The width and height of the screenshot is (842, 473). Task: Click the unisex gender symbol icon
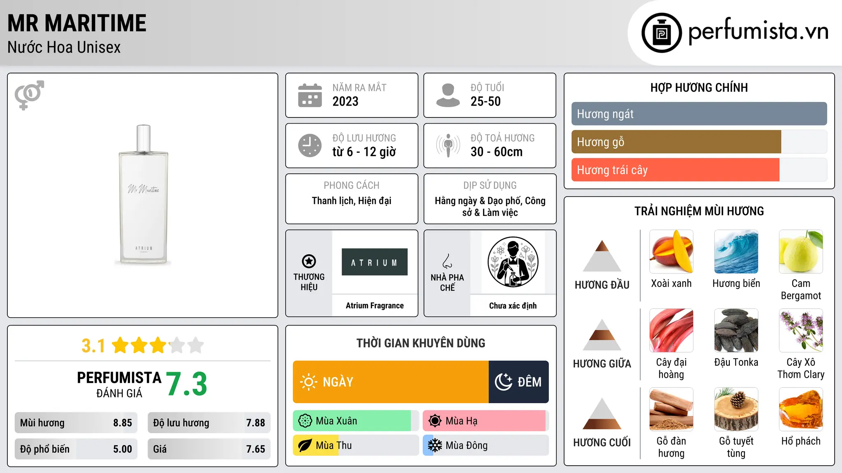pos(29,95)
